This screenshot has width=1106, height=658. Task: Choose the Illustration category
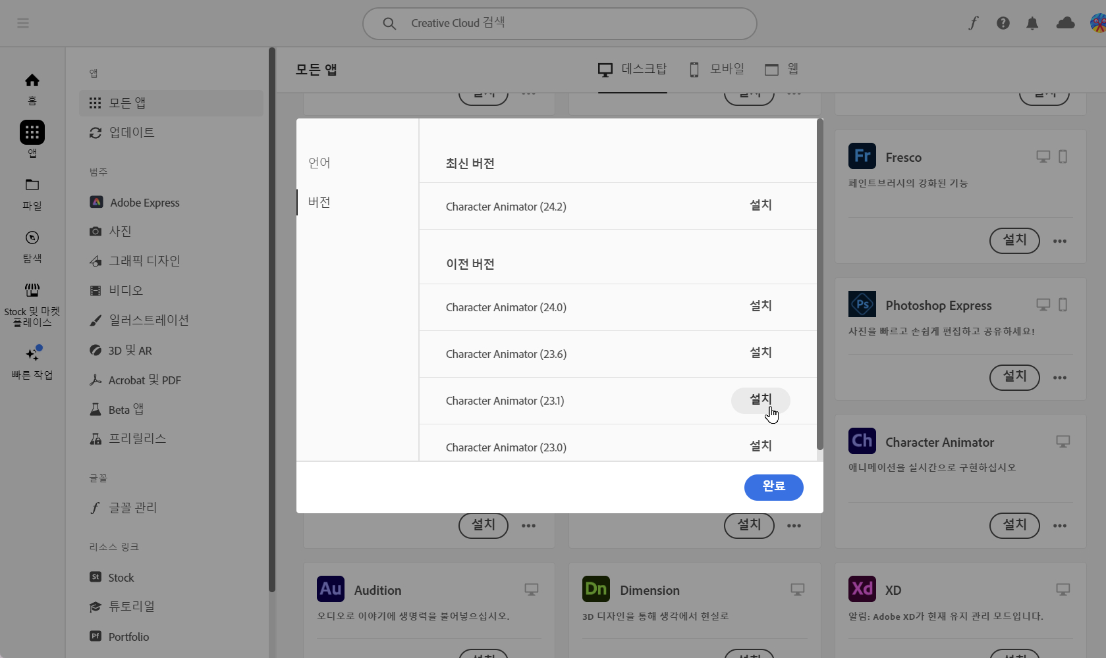(171, 320)
